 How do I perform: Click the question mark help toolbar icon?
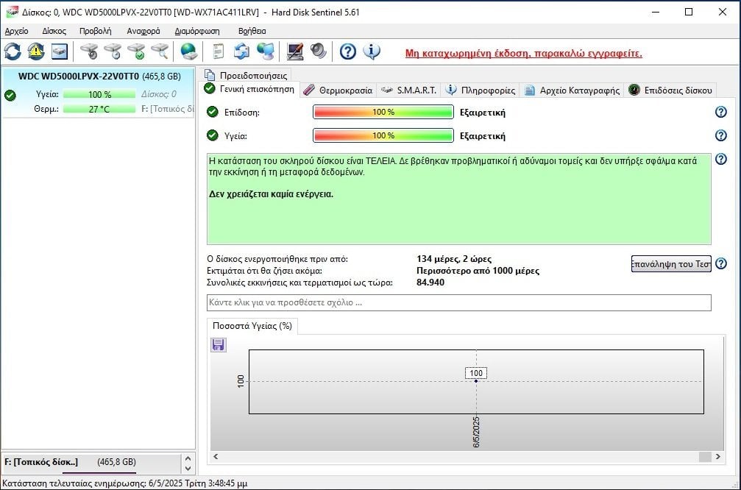348,52
